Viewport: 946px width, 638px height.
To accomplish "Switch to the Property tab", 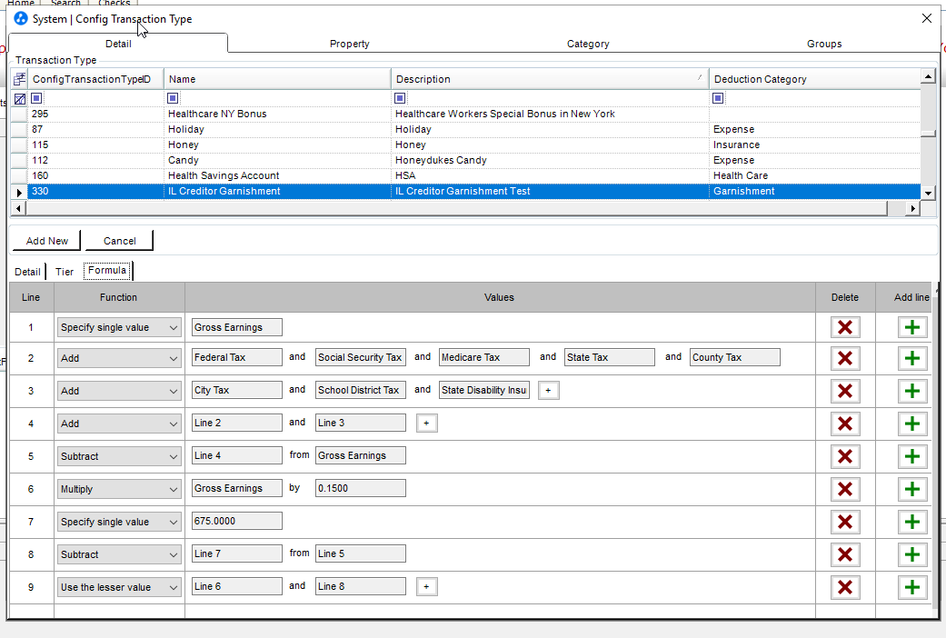I will point(349,44).
